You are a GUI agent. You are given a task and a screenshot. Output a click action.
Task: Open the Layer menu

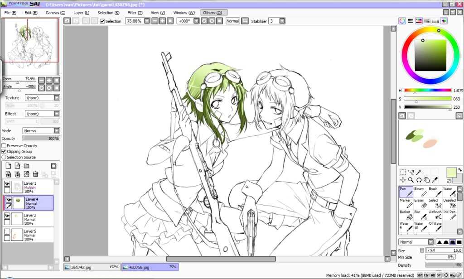(x=81, y=13)
